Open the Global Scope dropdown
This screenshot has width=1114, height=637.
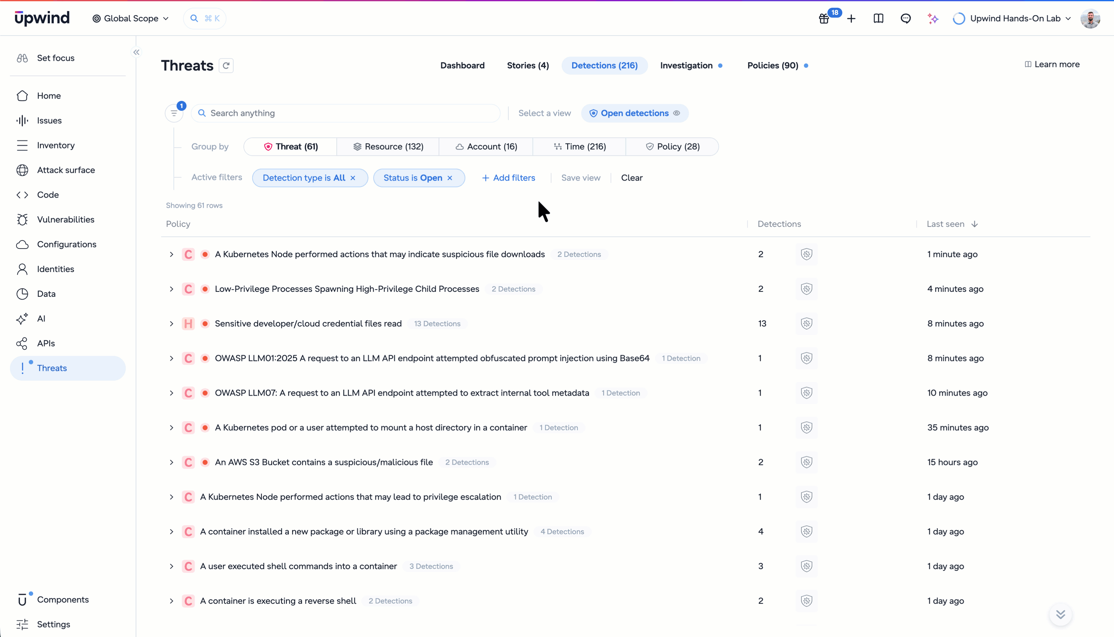(131, 18)
